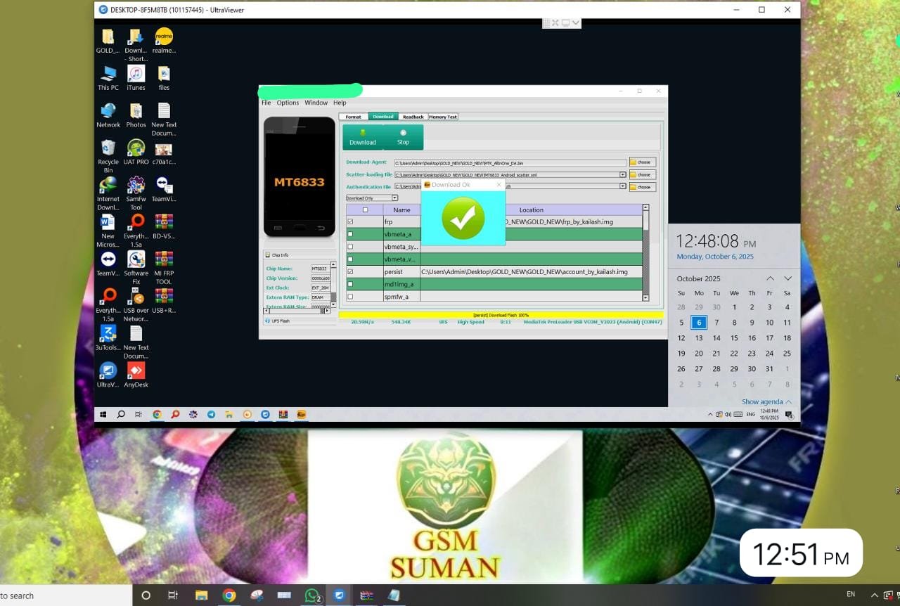Expand the Scatter-loading File path dropdown
Screen dimensions: 900x606
pyautogui.click(x=622, y=175)
